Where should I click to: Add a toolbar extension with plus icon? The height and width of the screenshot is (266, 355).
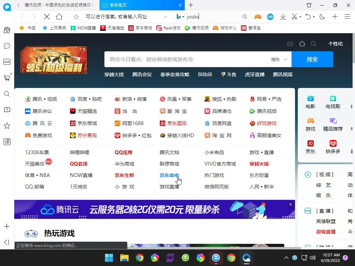[335, 17]
